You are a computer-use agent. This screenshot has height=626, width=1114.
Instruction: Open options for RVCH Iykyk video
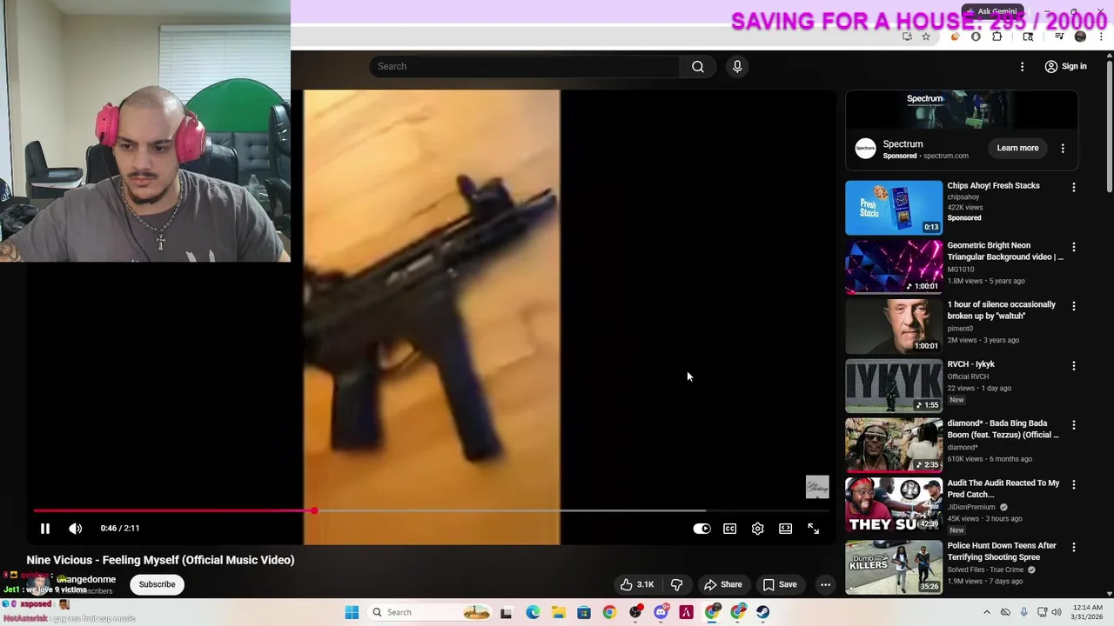coord(1073,366)
